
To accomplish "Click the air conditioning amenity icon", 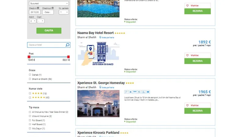I will tap(135, 92).
